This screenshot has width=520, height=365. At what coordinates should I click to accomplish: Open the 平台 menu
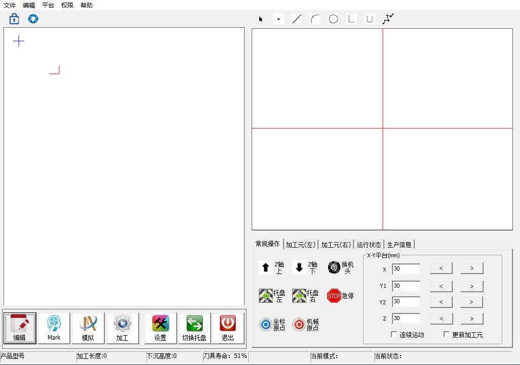48,5
